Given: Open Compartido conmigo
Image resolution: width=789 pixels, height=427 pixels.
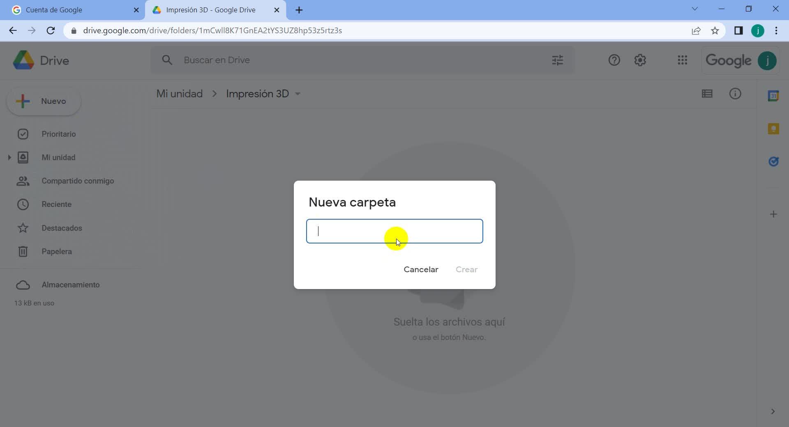Looking at the screenshot, I should coord(78,181).
